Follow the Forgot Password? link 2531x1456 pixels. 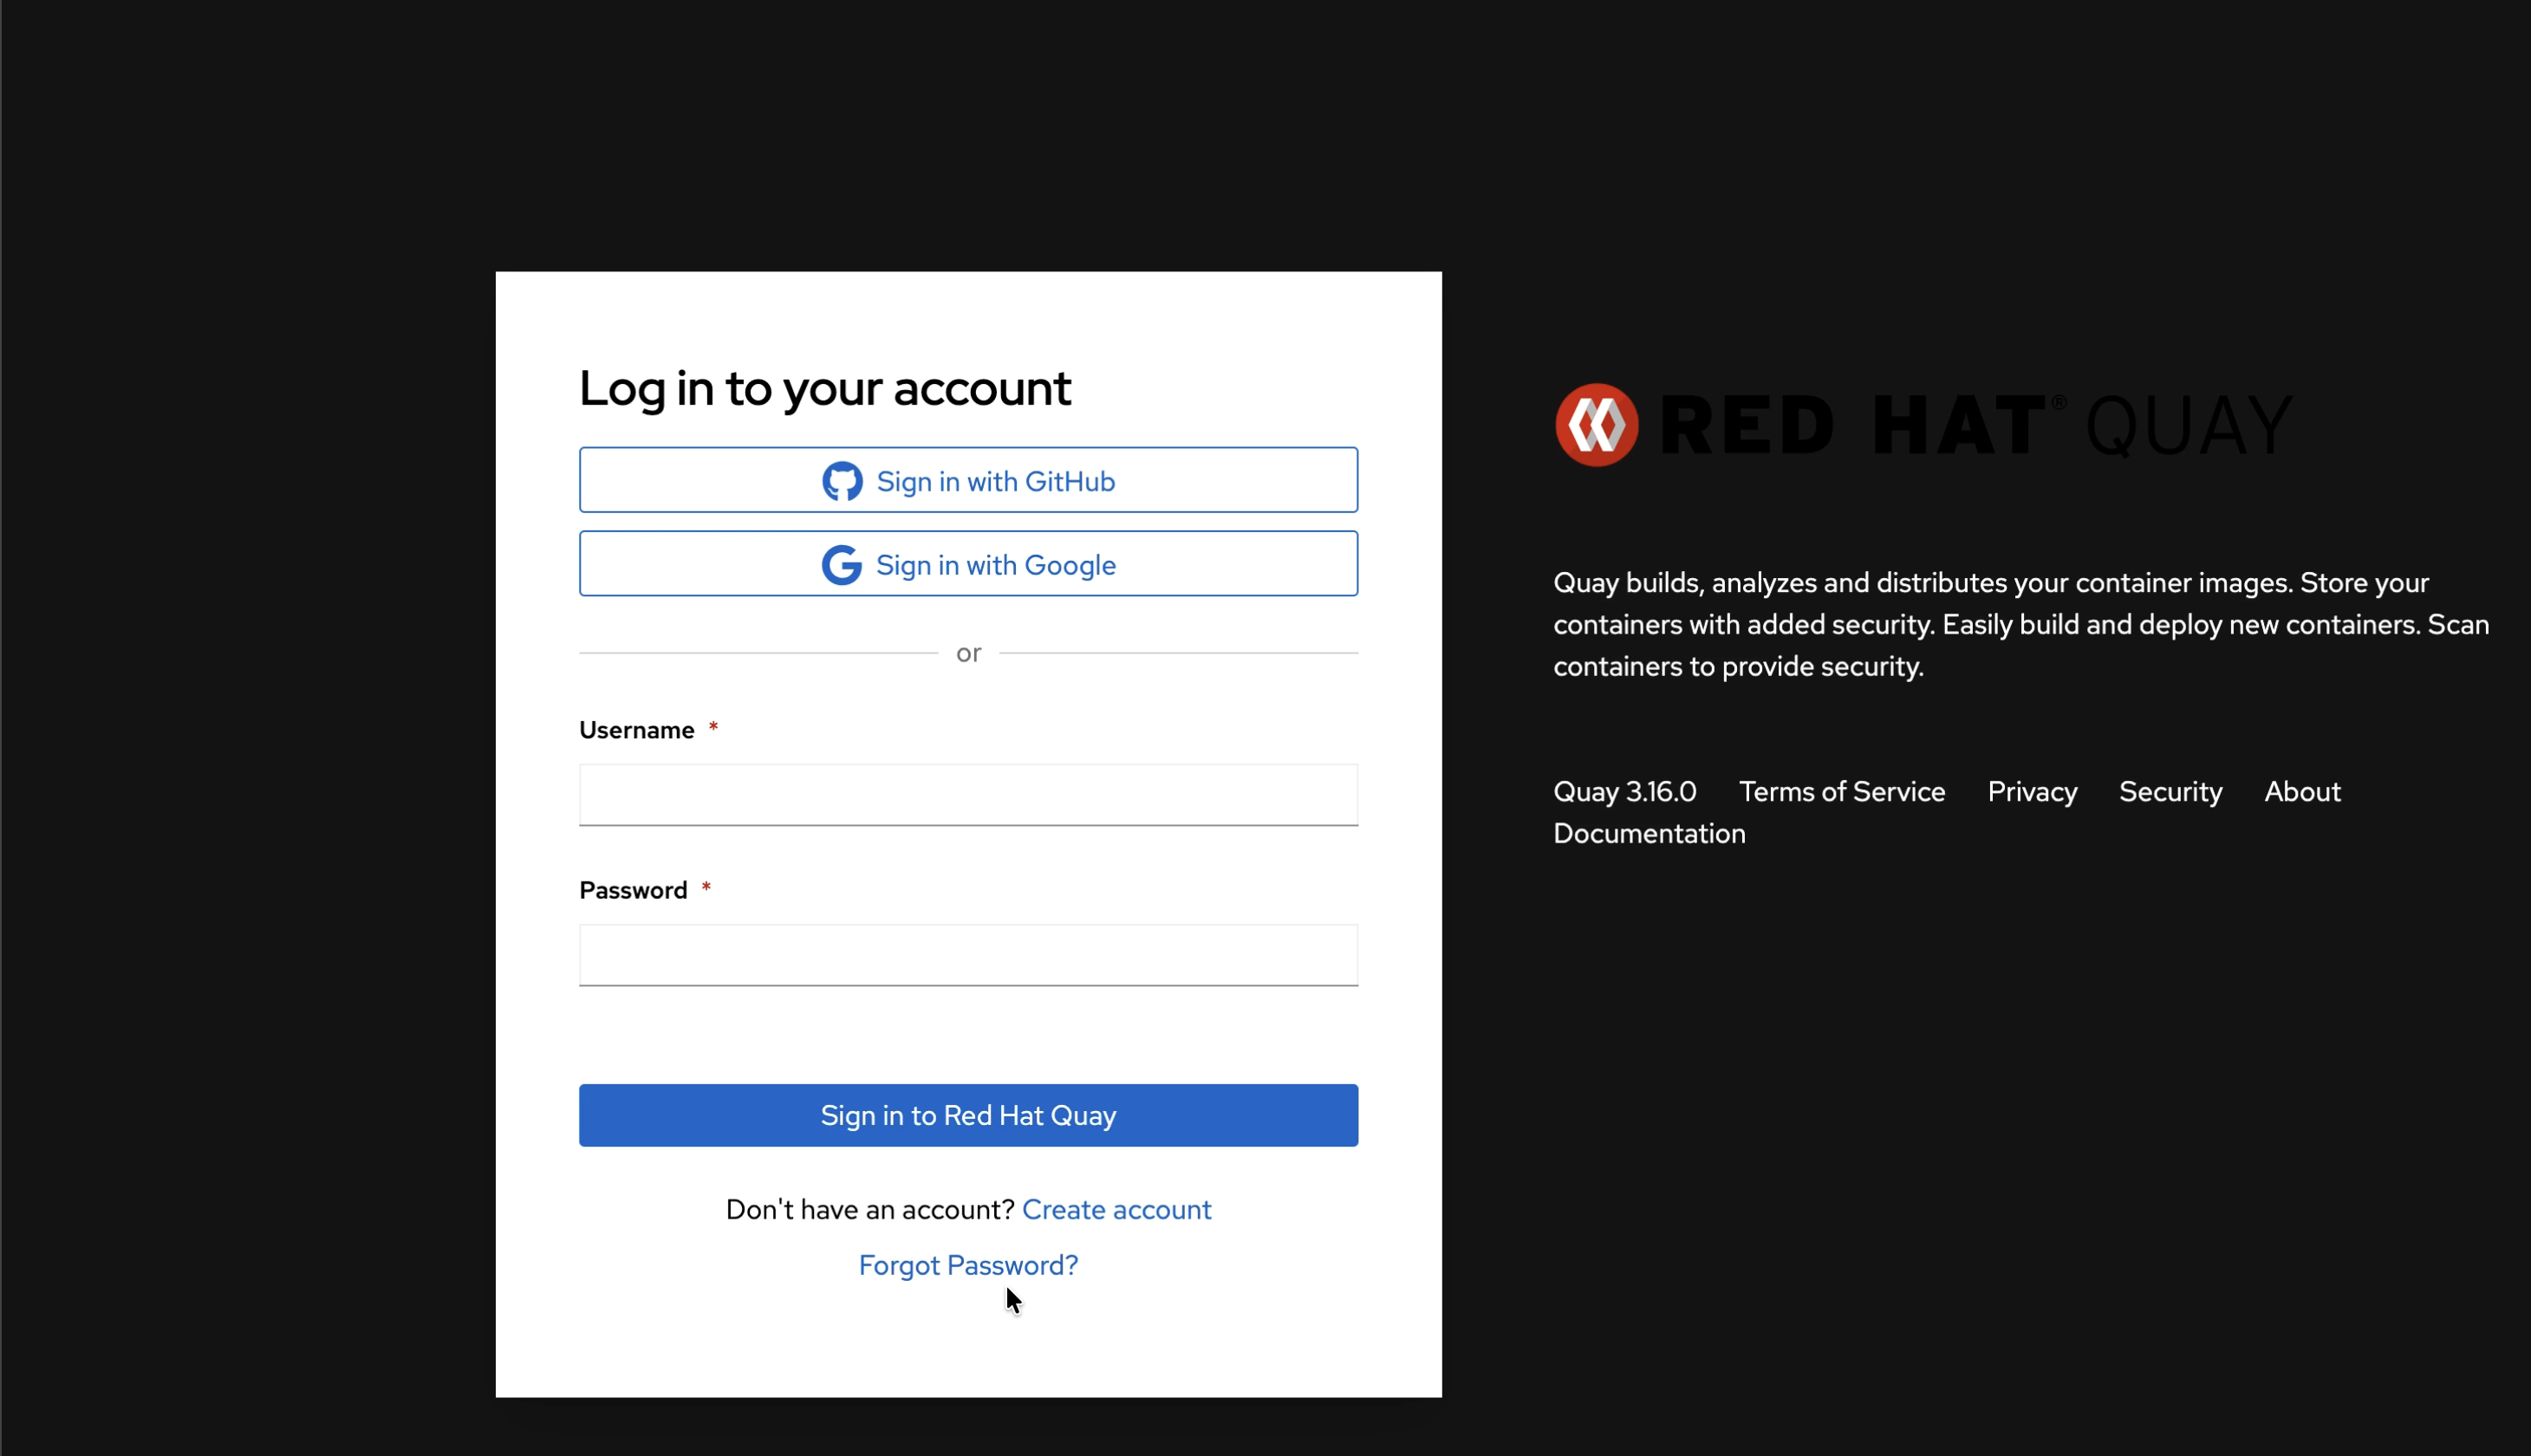tap(967, 1265)
